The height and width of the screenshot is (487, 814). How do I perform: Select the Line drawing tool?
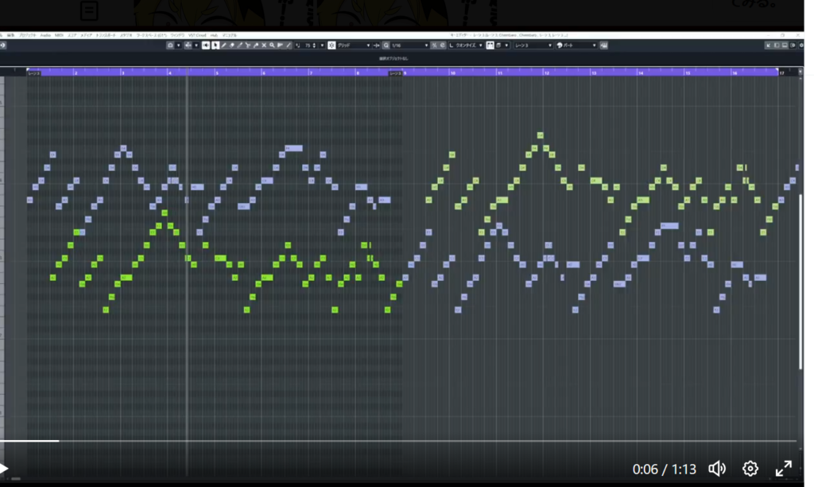(288, 45)
